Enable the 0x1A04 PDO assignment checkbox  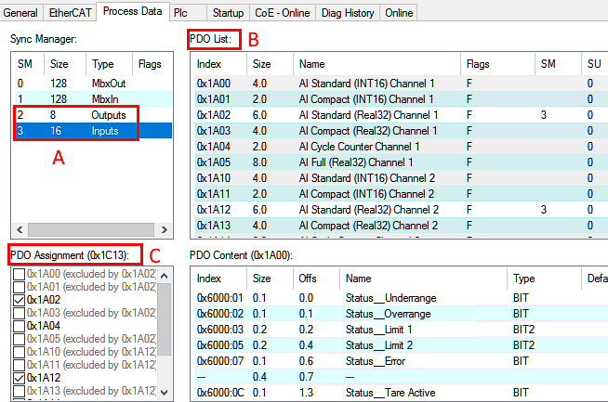tap(18, 326)
